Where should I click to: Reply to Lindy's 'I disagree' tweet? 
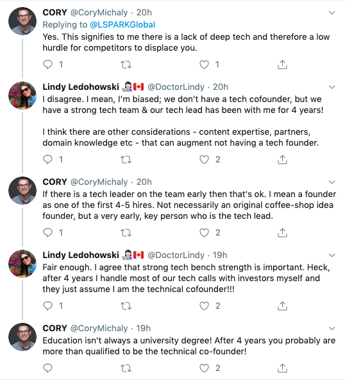click(47, 159)
